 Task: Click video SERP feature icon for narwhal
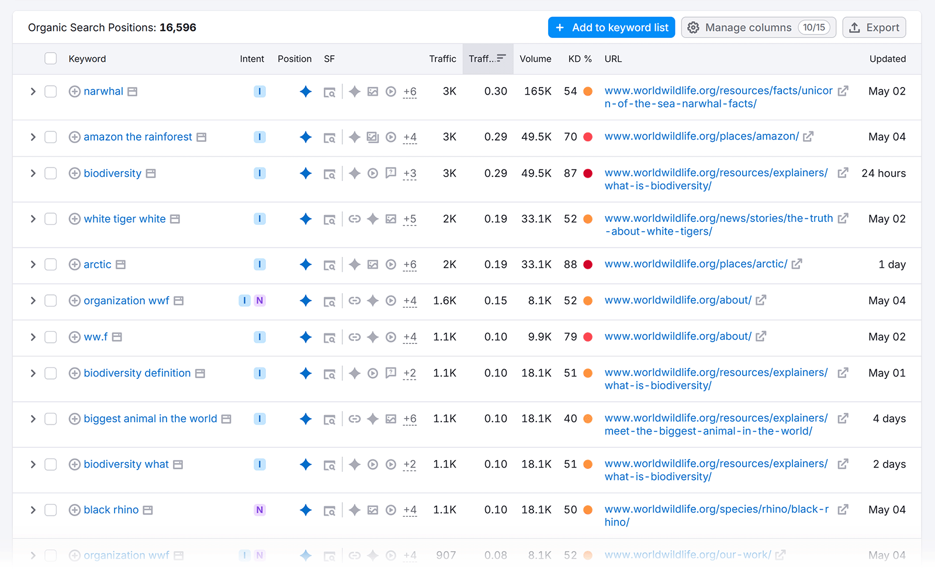pos(391,92)
